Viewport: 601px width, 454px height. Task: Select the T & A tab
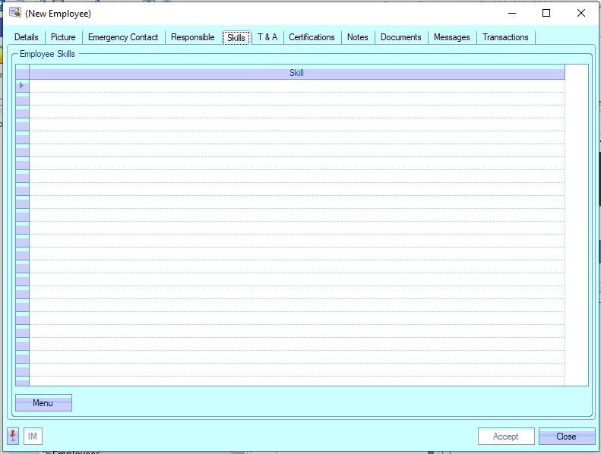[267, 37]
